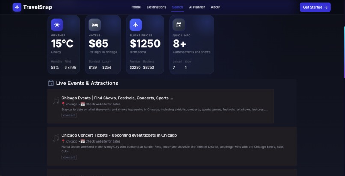
Task: Click the TravelSnap airplane logo icon
Action: click(x=17, y=7)
